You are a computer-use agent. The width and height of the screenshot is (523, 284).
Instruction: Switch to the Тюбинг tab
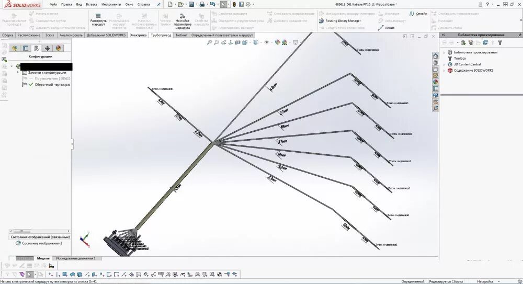tap(181, 35)
